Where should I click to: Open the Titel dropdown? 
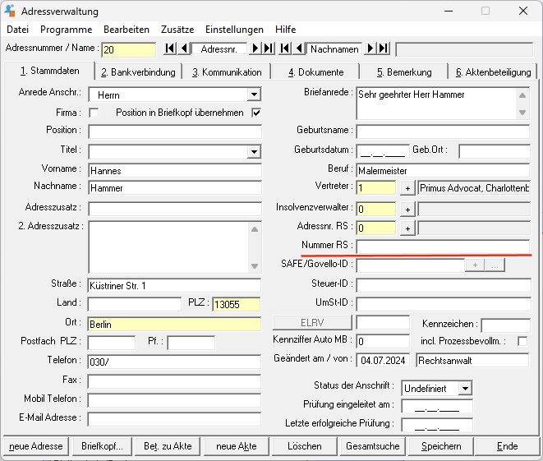click(x=254, y=152)
